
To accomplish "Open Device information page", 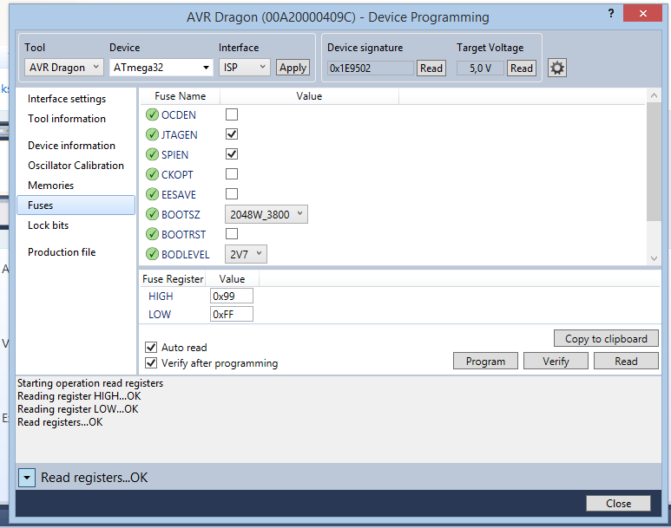I will click(x=71, y=146).
